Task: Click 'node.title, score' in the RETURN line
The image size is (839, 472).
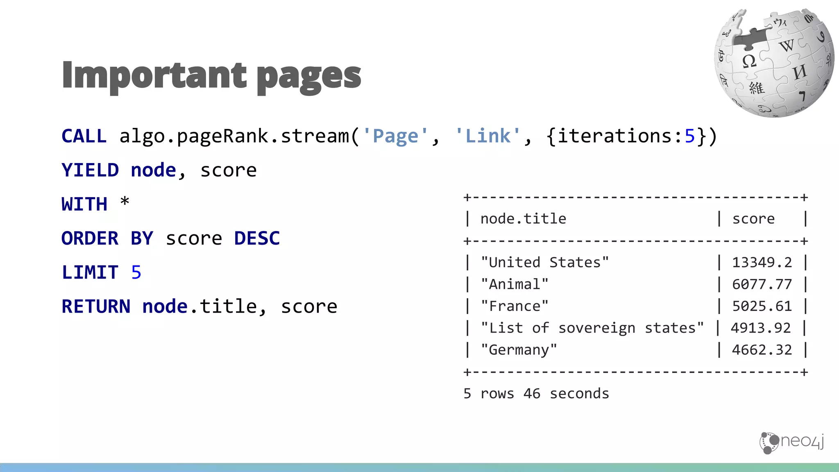Action: click(240, 307)
